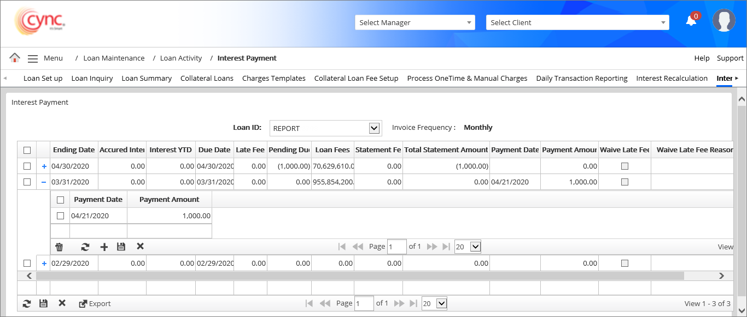Open the Loan ID dropdown showing REPORT
Screen dimensions: 747x317
[x=325, y=128]
